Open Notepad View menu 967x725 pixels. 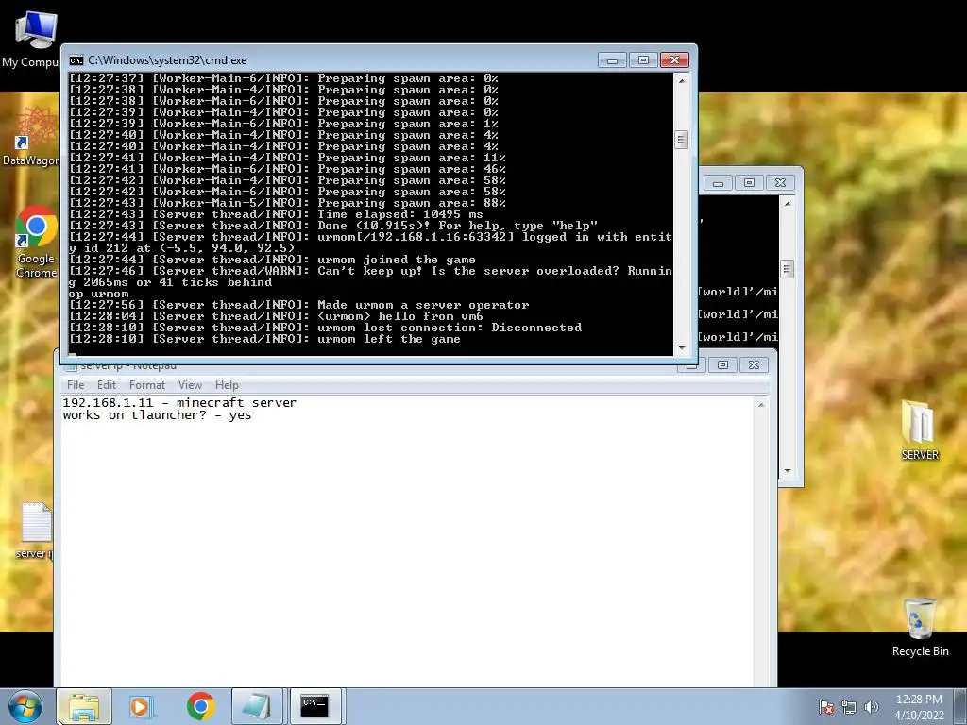point(190,385)
